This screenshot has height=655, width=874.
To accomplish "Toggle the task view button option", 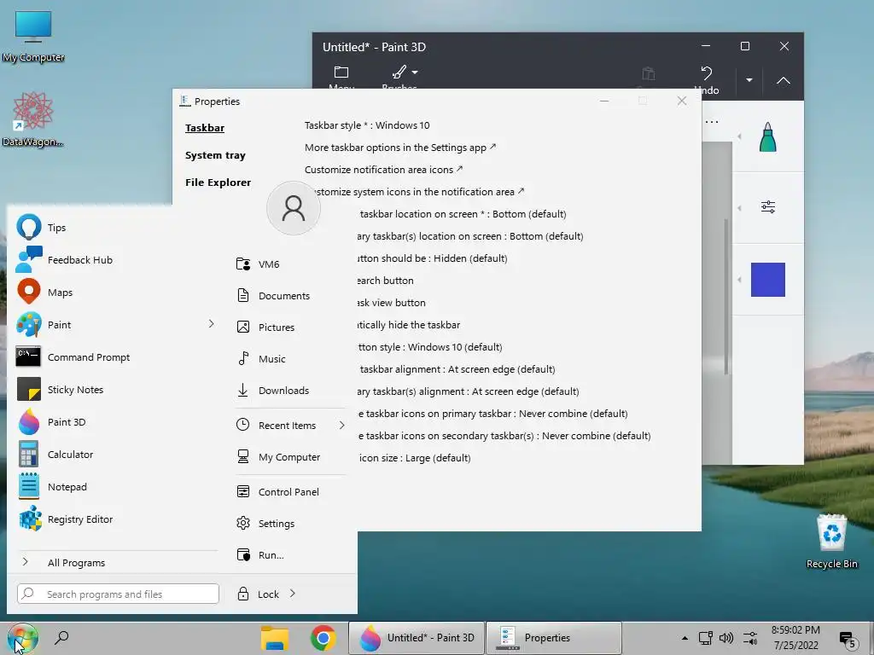I will pyautogui.click(x=391, y=303).
